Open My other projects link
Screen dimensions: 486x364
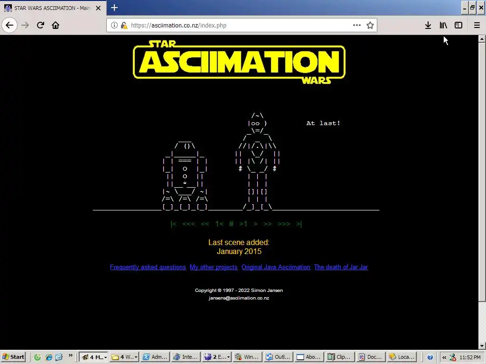(x=214, y=267)
